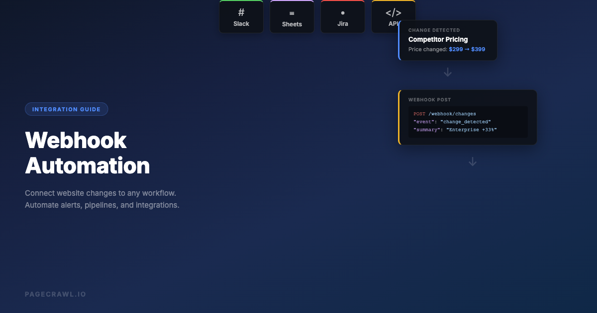This screenshot has width=597, height=313.
Task: Click the downward arrow below Change Detected card
Action: pyautogui.click(x=447, y=72)
